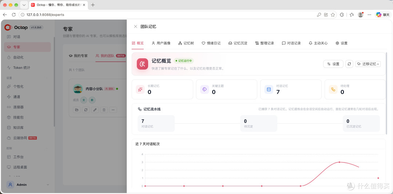Screen dimensions: 393x194
Task: Open 技能包 in the sidebar
Action: 27,117
